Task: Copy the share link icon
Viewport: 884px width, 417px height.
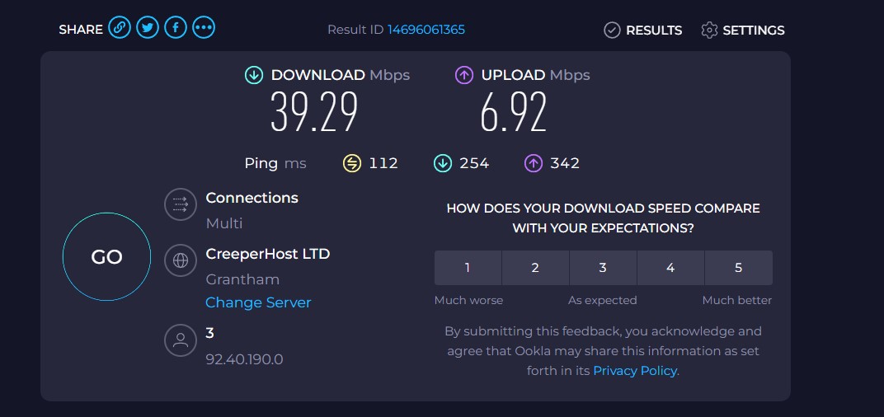Action: tap(120, 28)
